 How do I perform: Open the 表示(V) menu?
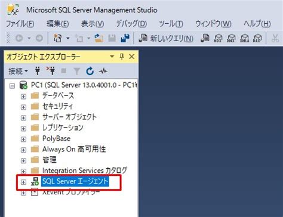click(x=93, y=24)
